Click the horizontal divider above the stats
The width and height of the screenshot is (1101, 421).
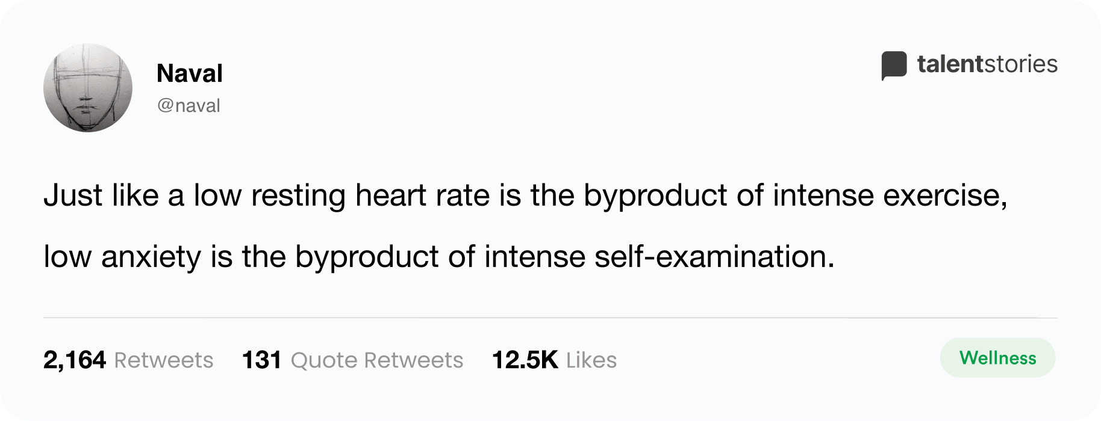550,318
